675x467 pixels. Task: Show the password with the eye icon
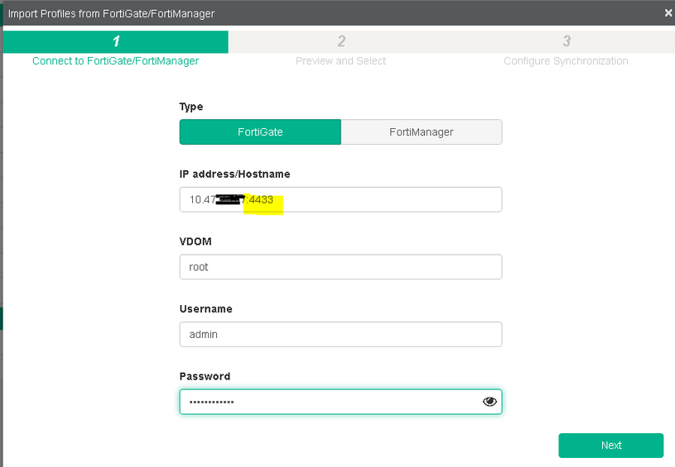[489, 402]
